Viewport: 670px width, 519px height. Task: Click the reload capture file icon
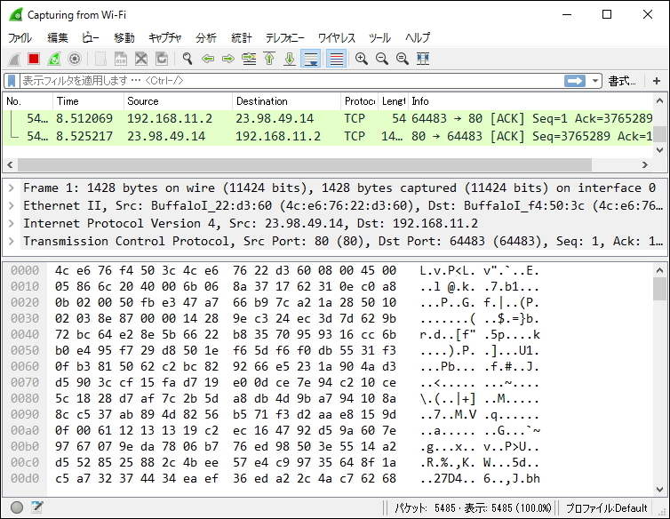(x=162, y=59)
